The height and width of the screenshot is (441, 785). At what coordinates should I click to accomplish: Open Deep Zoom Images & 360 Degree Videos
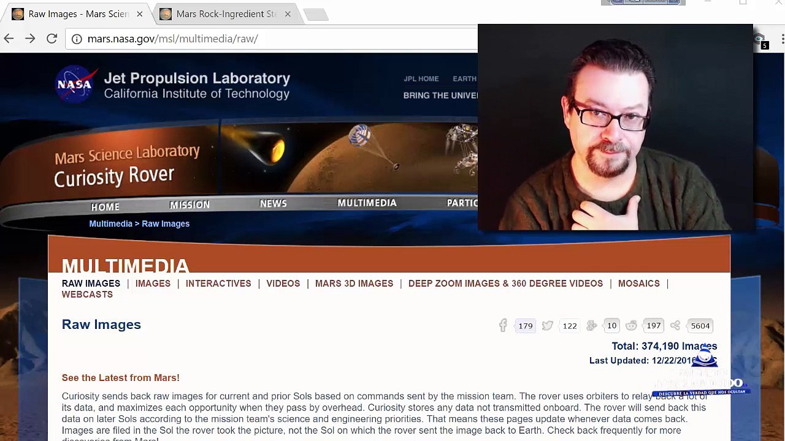(505, 284)
